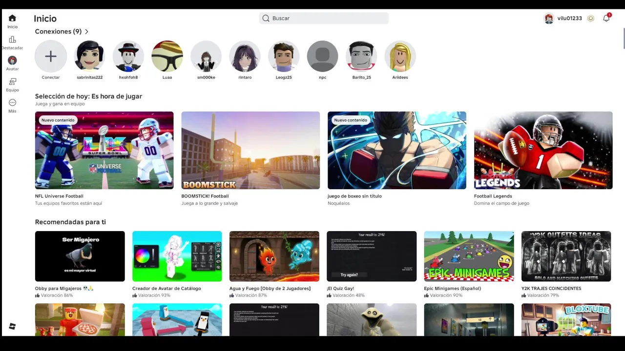Click Epic Minigames (Español) title text
The width and height of the screenshot is (625, 351).
(453, 288)
